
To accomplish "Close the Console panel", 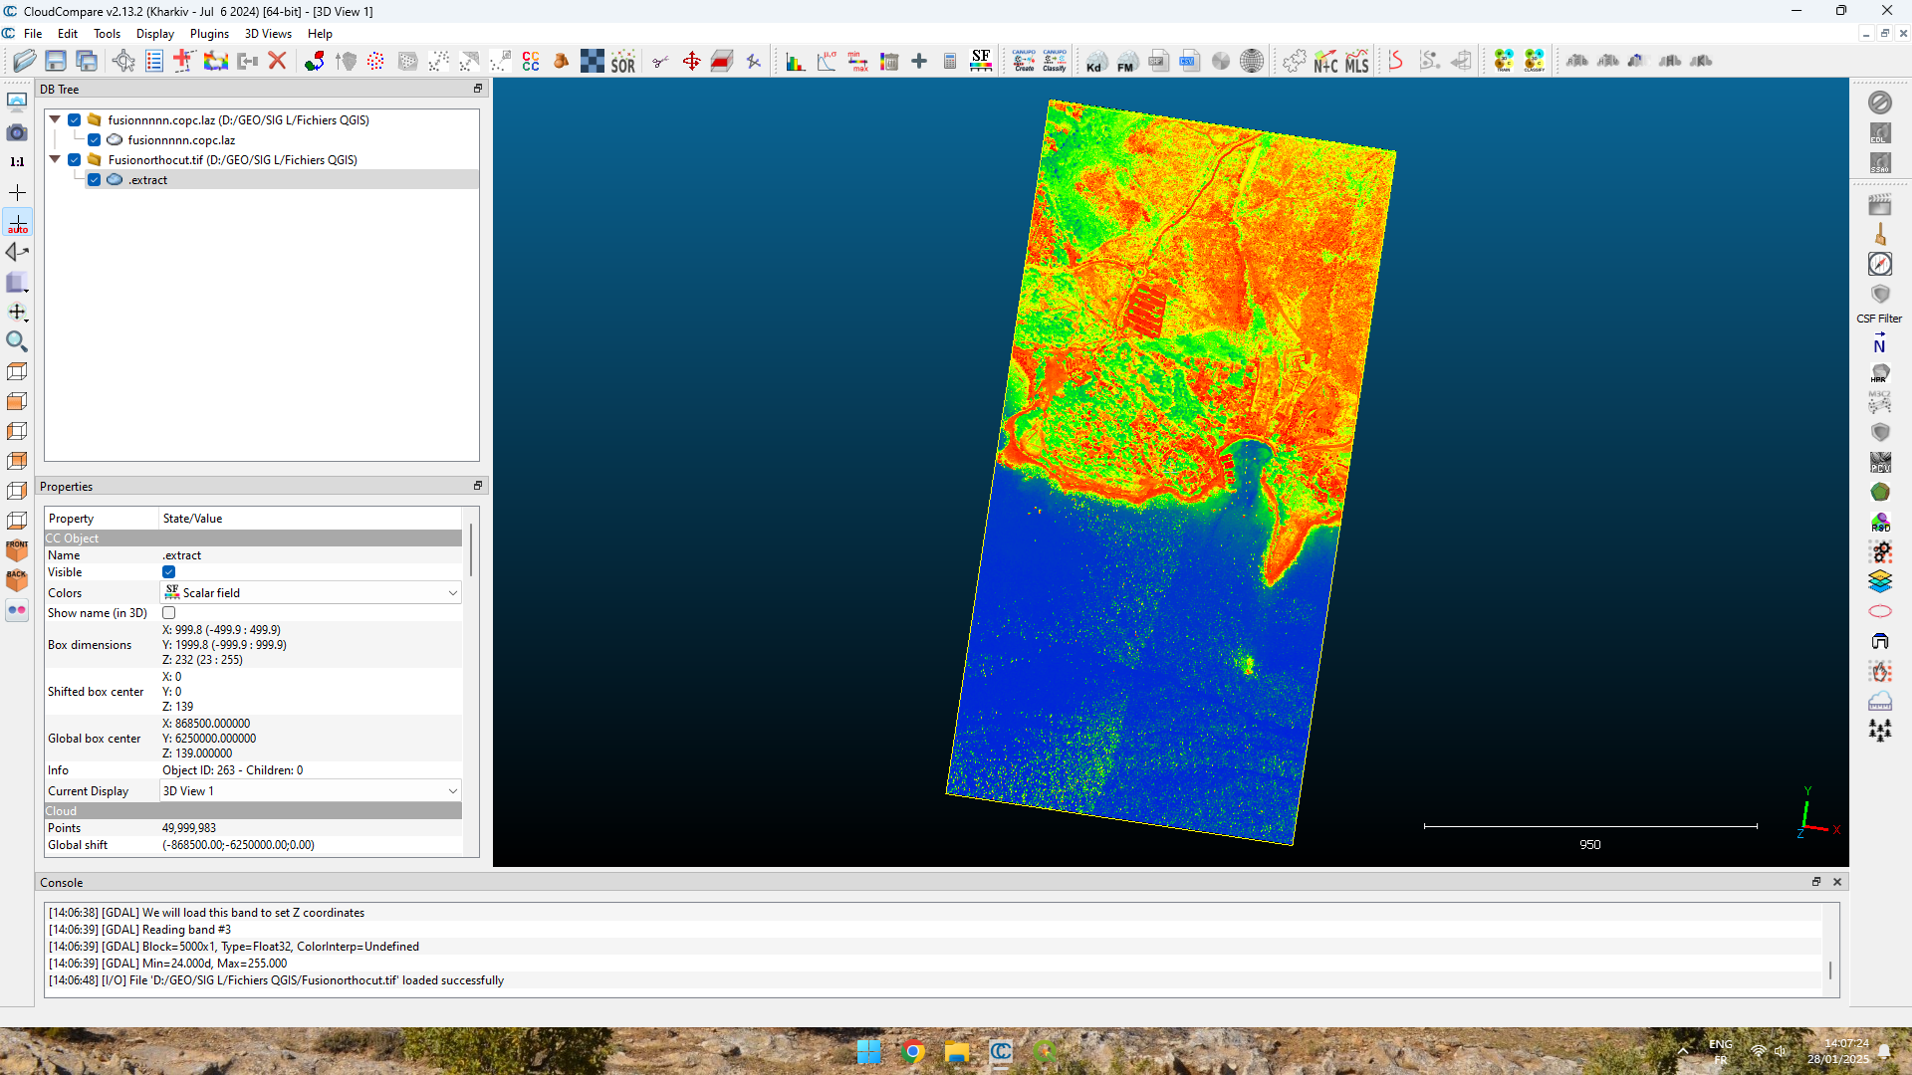I will 1837,883.
